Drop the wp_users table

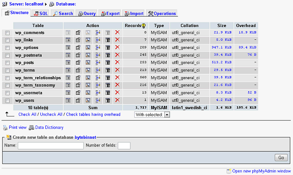point(117,100)
